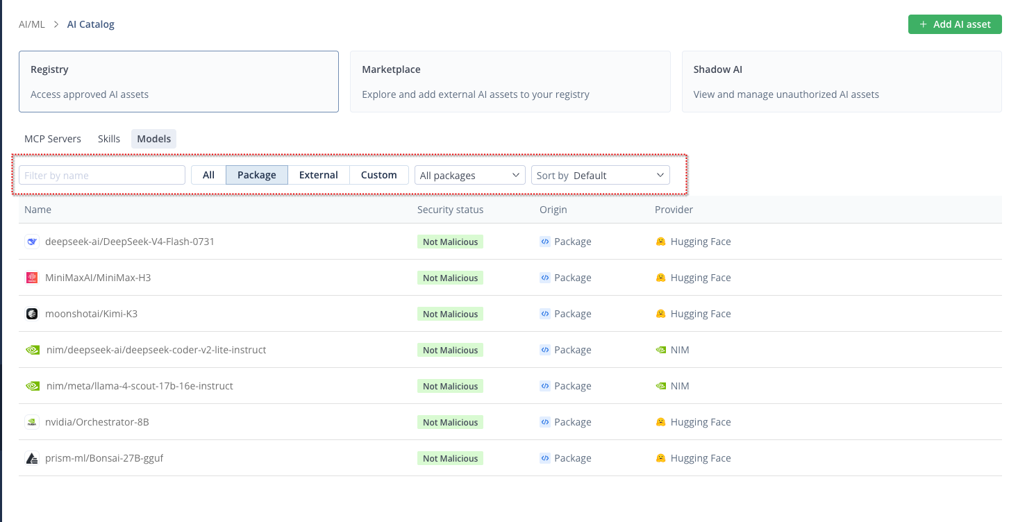Switch to the Skills tab
Image resolution: width=1018 pixels, height=522 pixels.
(109, 139)
